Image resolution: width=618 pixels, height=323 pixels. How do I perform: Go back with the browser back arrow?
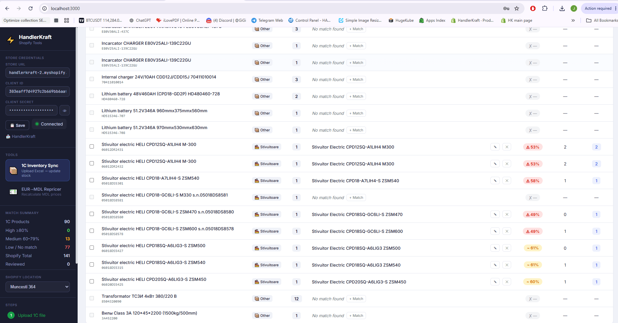[7, 8]
